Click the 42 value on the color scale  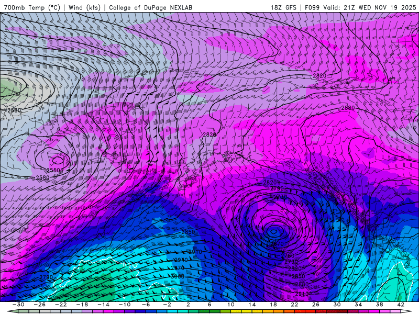pyautogui.click(x=401, y=305)
